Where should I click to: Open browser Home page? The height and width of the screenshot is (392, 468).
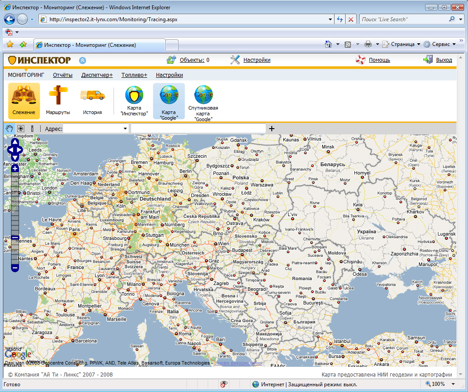pyautogui.click(x=328, y=44)
